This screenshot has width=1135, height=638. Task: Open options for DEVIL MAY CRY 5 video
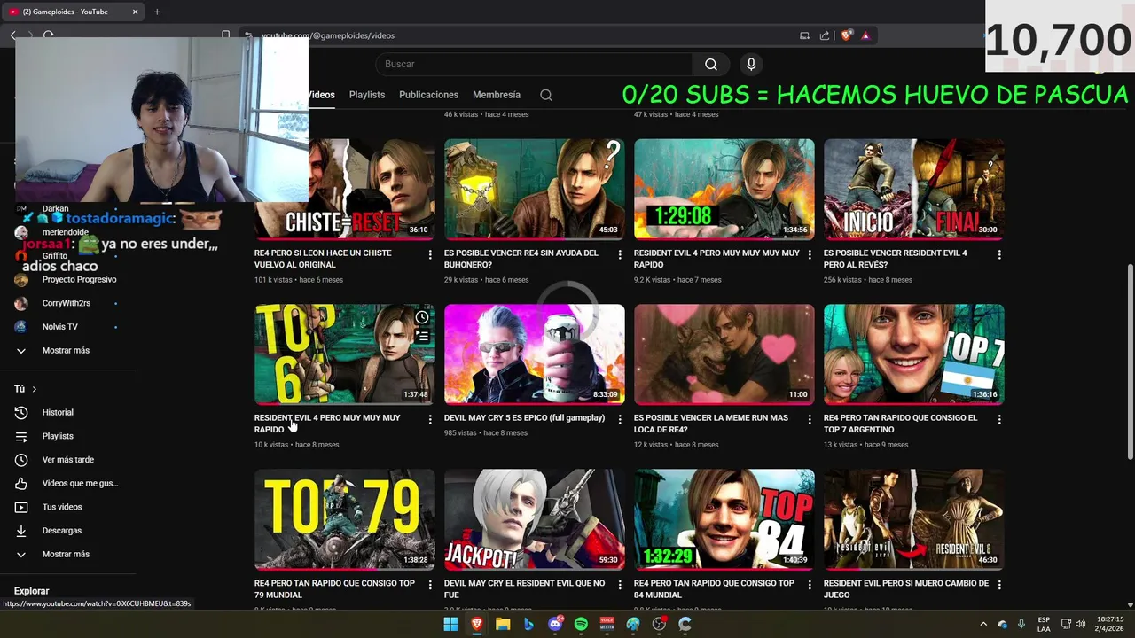[x=620, y=419]
